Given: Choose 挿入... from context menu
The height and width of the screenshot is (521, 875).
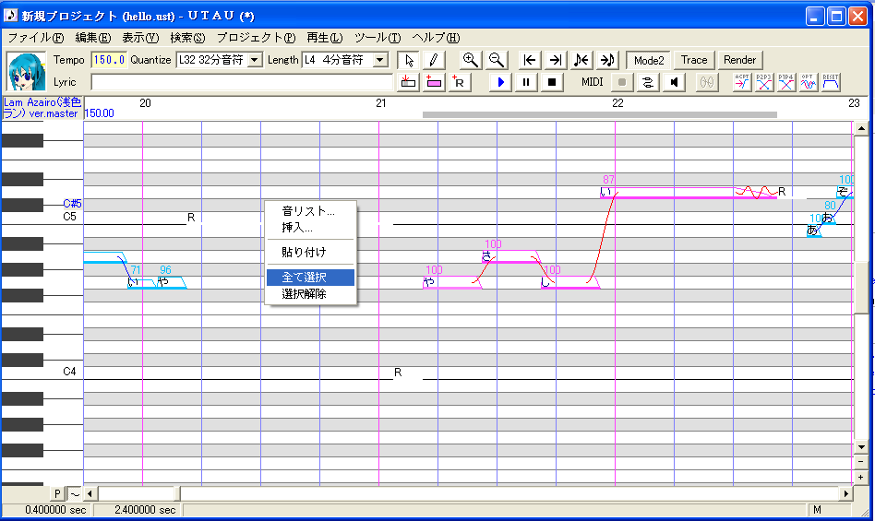Looking at the screenshot, I should point(310,228).
